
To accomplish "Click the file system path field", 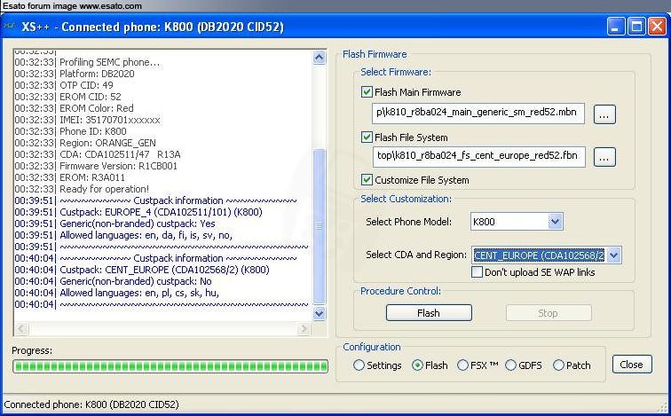I will 478,156.
